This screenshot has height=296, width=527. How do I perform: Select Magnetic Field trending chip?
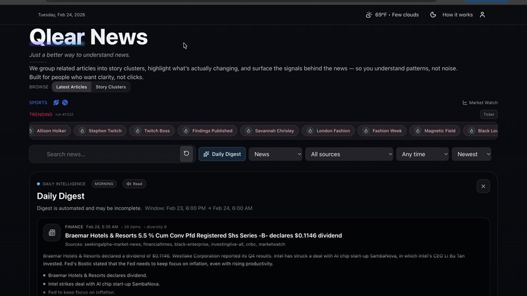click(x=435, y=131)
